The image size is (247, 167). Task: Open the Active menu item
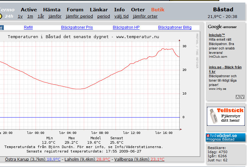tap(29, 9)
